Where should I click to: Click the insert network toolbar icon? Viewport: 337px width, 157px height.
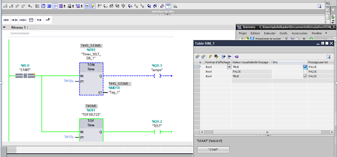point(6,6)
